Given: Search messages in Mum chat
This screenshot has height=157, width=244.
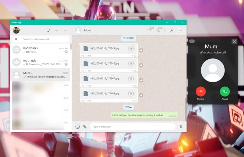Looking at the screenshot, I should coord(172,30).
